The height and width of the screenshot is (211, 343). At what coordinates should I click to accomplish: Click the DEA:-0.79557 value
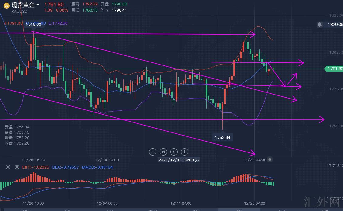tap(65, 167)
